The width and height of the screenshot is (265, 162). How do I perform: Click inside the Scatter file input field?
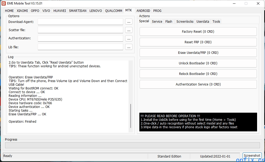[x=80, y=30]
